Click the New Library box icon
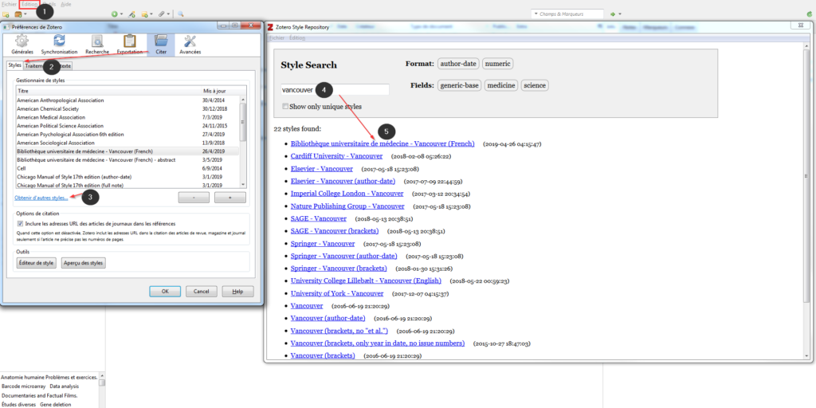 tap(18, 14)
